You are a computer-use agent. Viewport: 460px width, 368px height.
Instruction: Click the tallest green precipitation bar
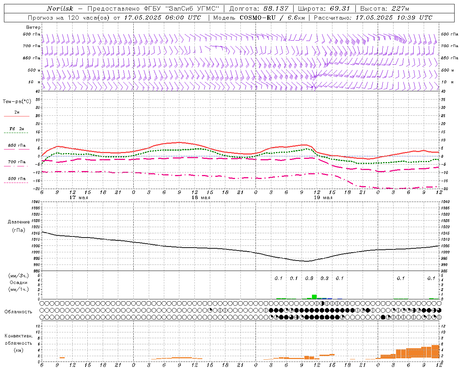coord(314,297)
